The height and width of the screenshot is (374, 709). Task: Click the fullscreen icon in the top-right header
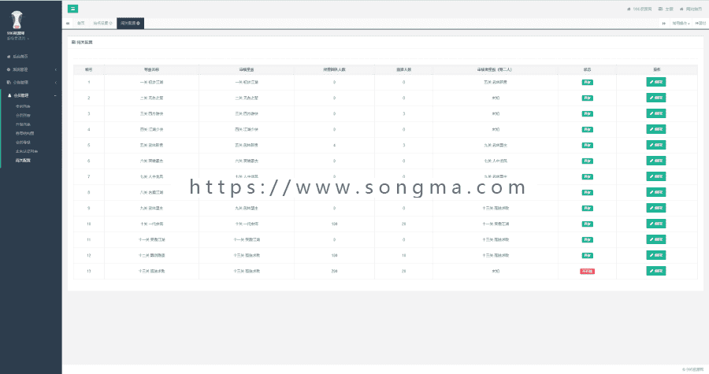coord(660,9)
